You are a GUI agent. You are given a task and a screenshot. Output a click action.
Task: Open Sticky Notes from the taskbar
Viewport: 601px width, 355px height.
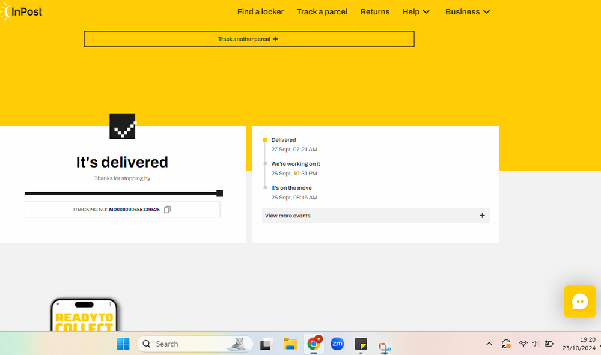click(361, 344)
